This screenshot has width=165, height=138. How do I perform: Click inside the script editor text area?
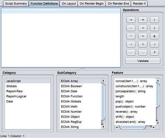tap(61, 38)
